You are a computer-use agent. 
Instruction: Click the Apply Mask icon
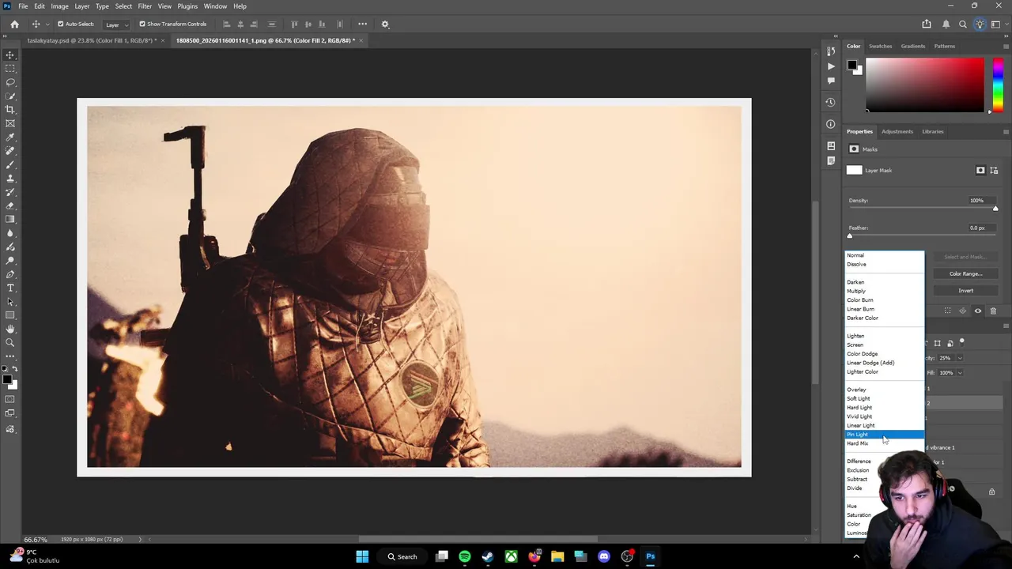(963, 311)
